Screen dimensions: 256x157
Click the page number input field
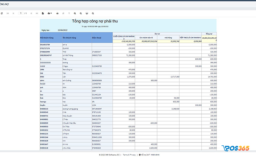[x=21, y=13]
